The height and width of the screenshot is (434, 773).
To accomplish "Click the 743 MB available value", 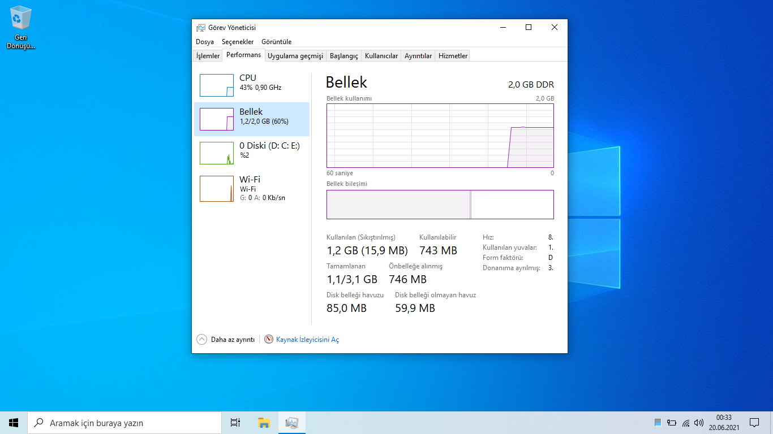I will coord(438,250).
